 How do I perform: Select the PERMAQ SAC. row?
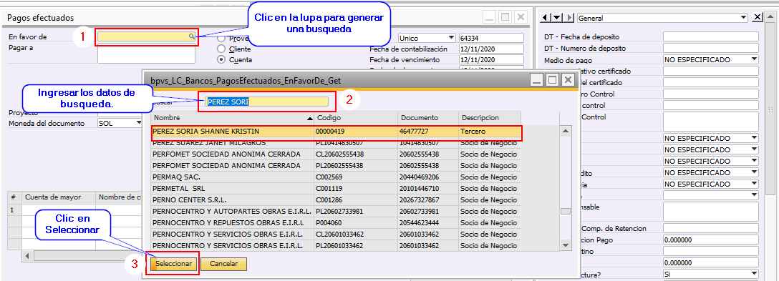tap(337, 177)
